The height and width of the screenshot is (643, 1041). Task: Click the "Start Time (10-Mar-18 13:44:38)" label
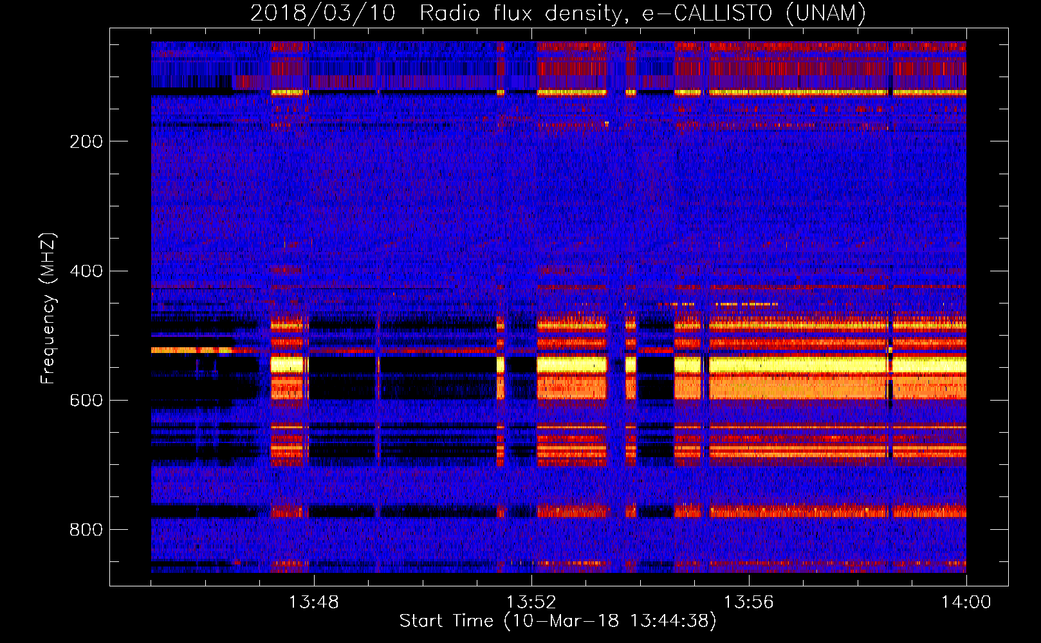tap(557, 621)
